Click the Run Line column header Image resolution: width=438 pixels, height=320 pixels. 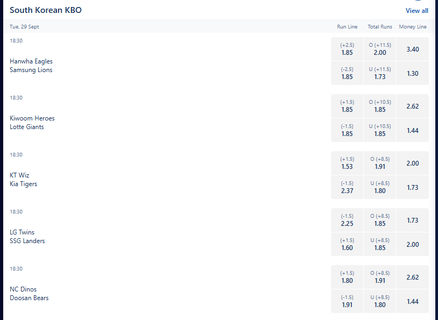pyautogui.click(x=347, y=26)
